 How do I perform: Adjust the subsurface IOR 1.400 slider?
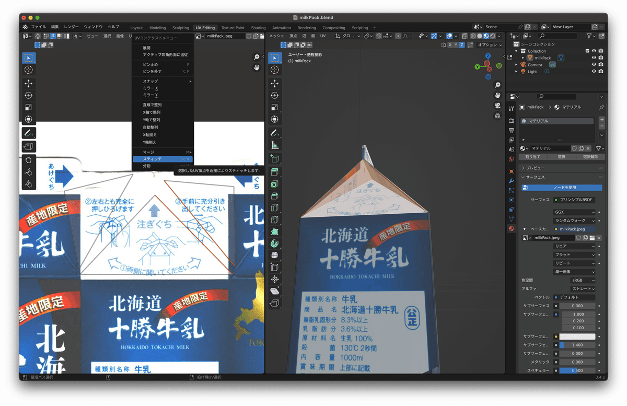(577, 345)
